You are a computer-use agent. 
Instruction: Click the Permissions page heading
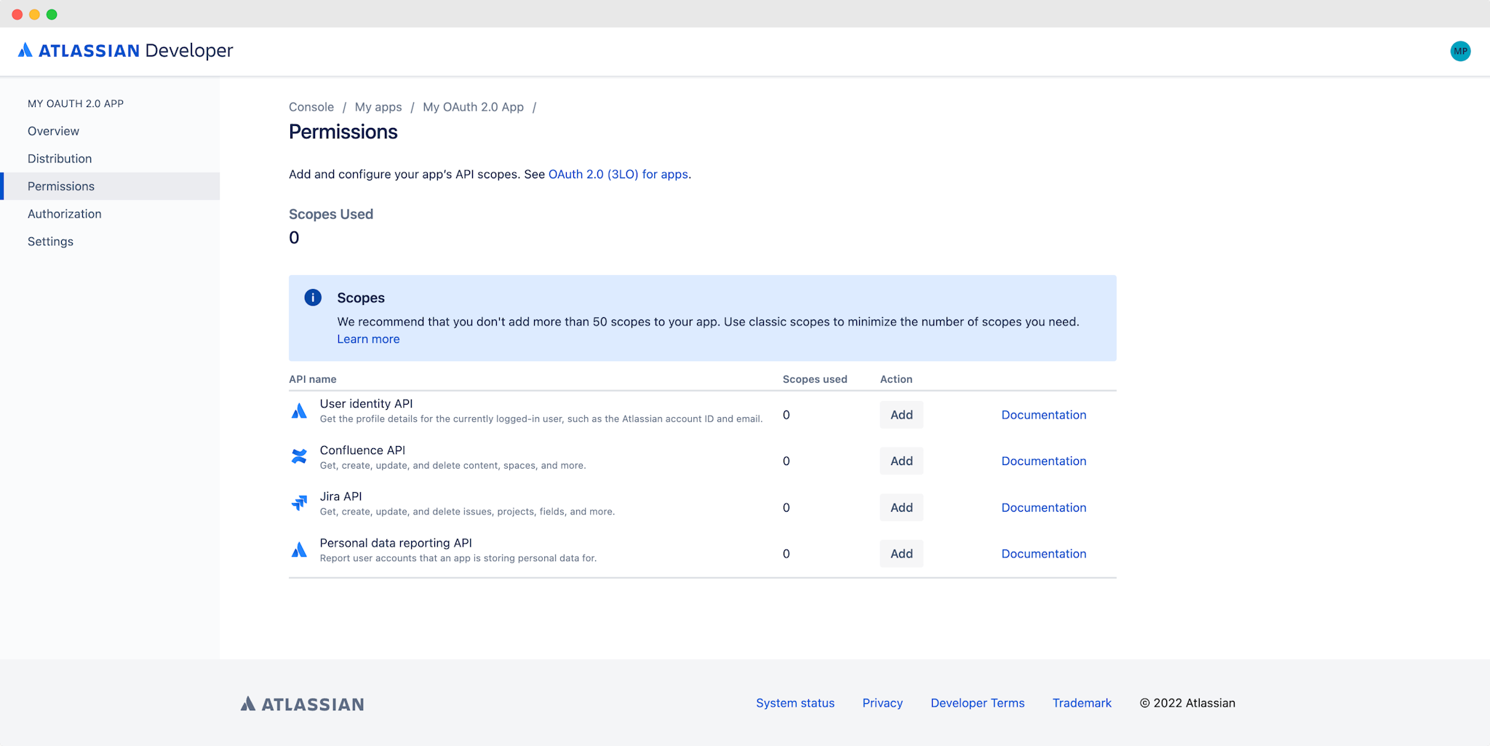(343, 132)
